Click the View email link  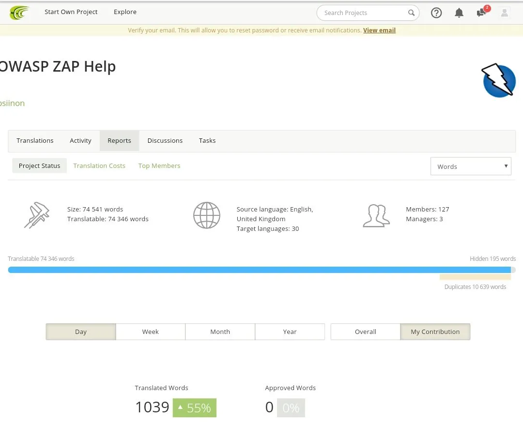[x=379, y=30]
